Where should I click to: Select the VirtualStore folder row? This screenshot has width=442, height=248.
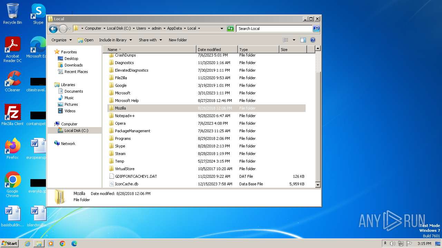pyautogui.click(x=206, y=169)
